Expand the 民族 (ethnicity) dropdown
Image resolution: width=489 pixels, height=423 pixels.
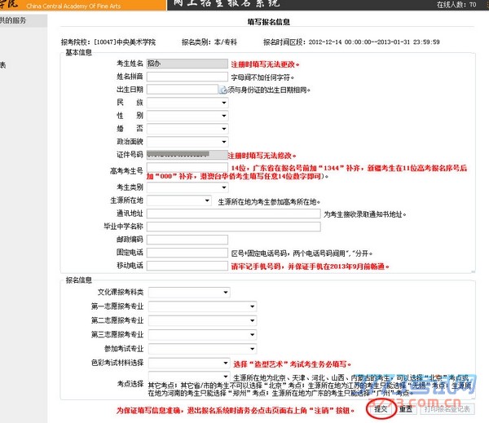tap(187, 102)
